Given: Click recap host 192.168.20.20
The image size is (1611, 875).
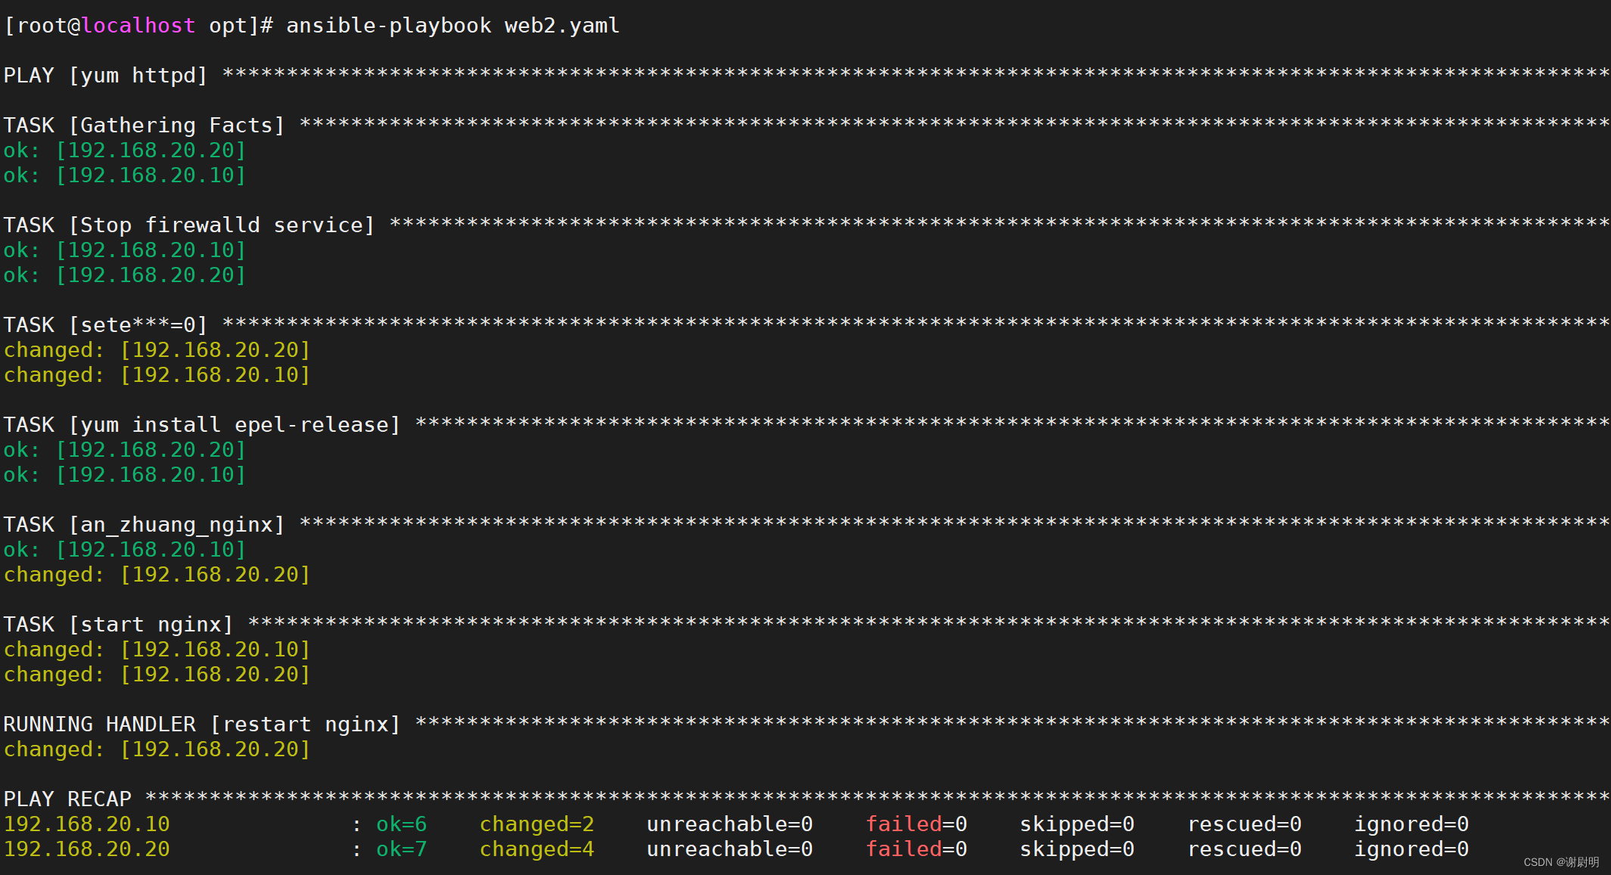Looking at the screenshot, I should (87, 849).
